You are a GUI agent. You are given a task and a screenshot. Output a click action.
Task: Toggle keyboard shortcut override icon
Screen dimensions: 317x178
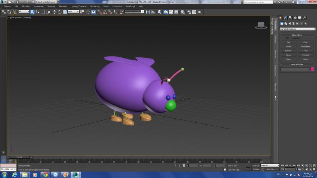(x=94, y=12)
